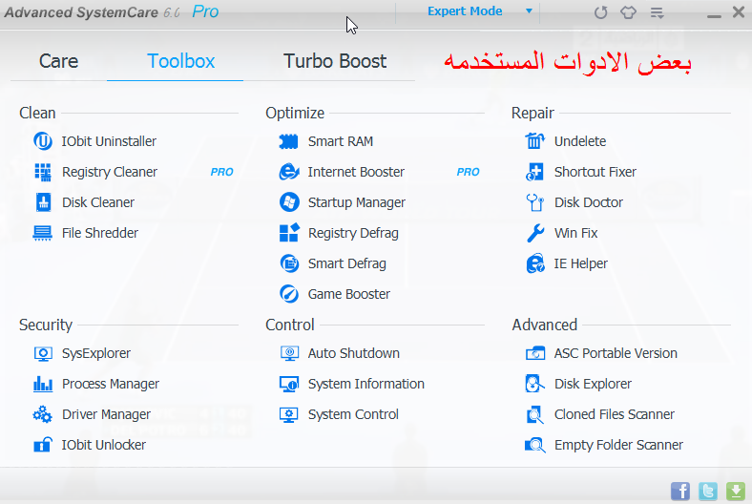Screen dimensions: 752x504
Task: Click the IObit Uninstaller text link
Action: coord(109,141)
